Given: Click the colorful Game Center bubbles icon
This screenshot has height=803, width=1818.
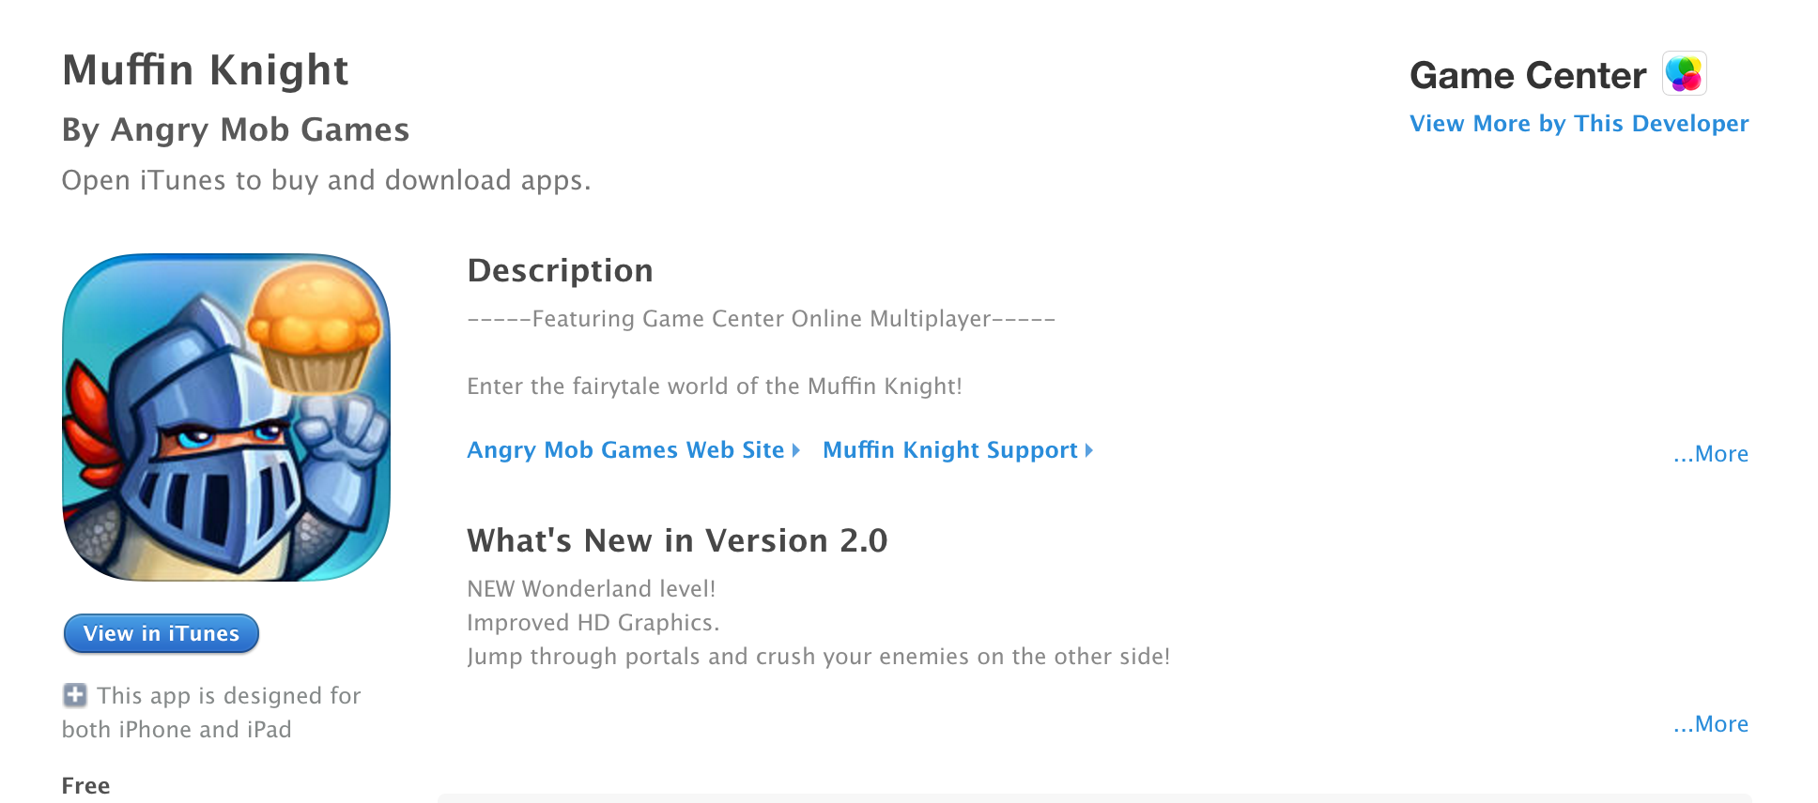Looking at the screenshot, I should [1686, 75].
